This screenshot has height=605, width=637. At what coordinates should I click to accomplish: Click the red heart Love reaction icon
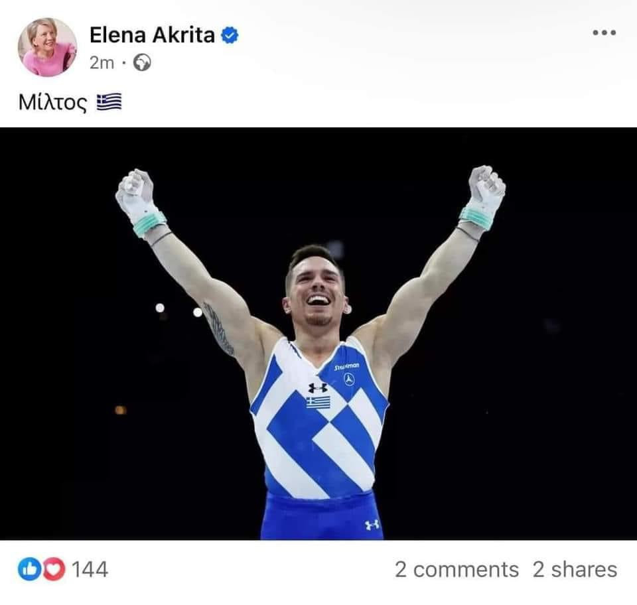pyautogui.click(x=54, y=569)
